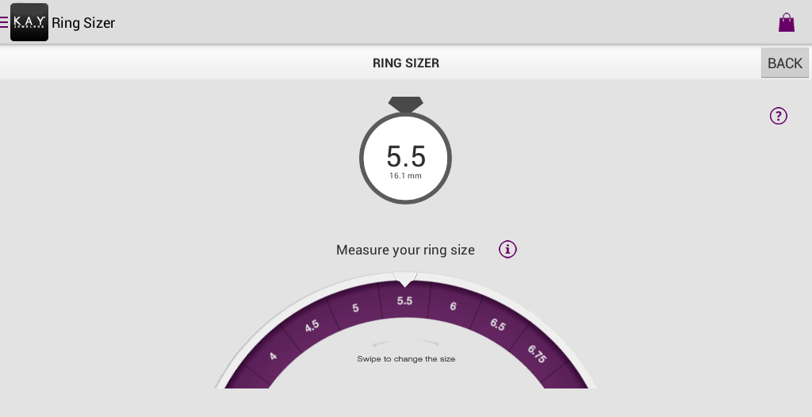Pick ring size 5 on the dial
The height and width of the screenshot is (417, 812).
(355, 308)
